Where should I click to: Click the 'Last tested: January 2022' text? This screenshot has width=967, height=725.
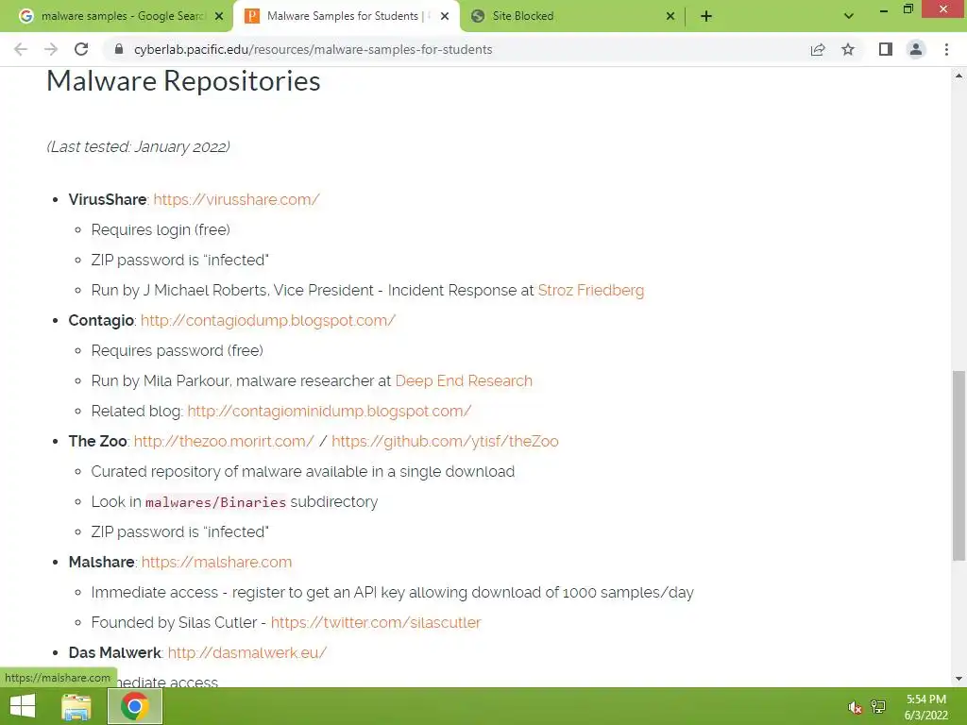pos(138,146)
